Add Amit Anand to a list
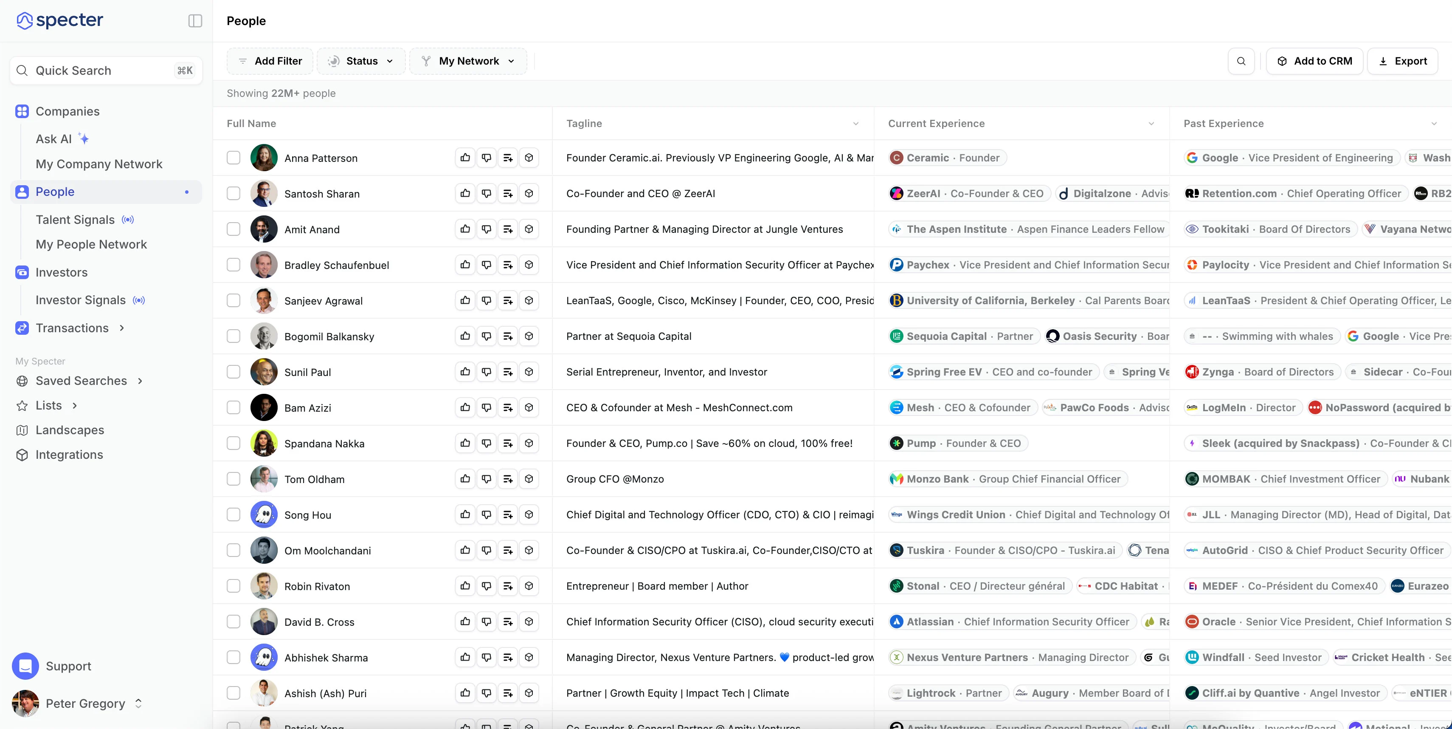 click(508, 229)
